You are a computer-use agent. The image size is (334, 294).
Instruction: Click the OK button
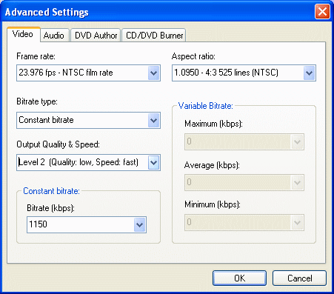coord(239,278)
